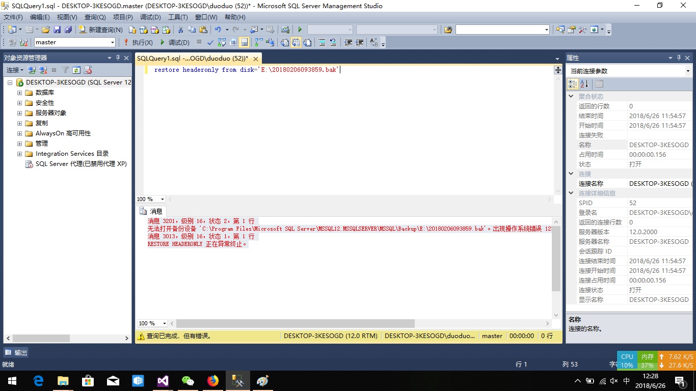Open the 文件(F) menu

13,17
